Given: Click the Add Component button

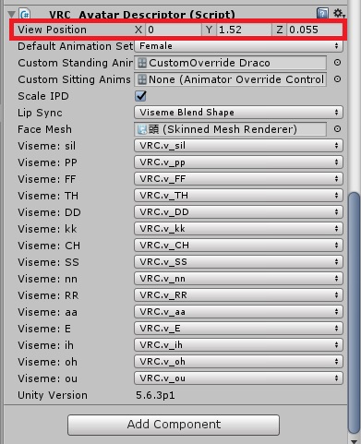Looking at the screenshot, I should tap(174, 425).
